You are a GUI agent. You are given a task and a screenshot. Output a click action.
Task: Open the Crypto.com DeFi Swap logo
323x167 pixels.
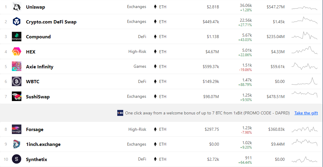(17, 22)
